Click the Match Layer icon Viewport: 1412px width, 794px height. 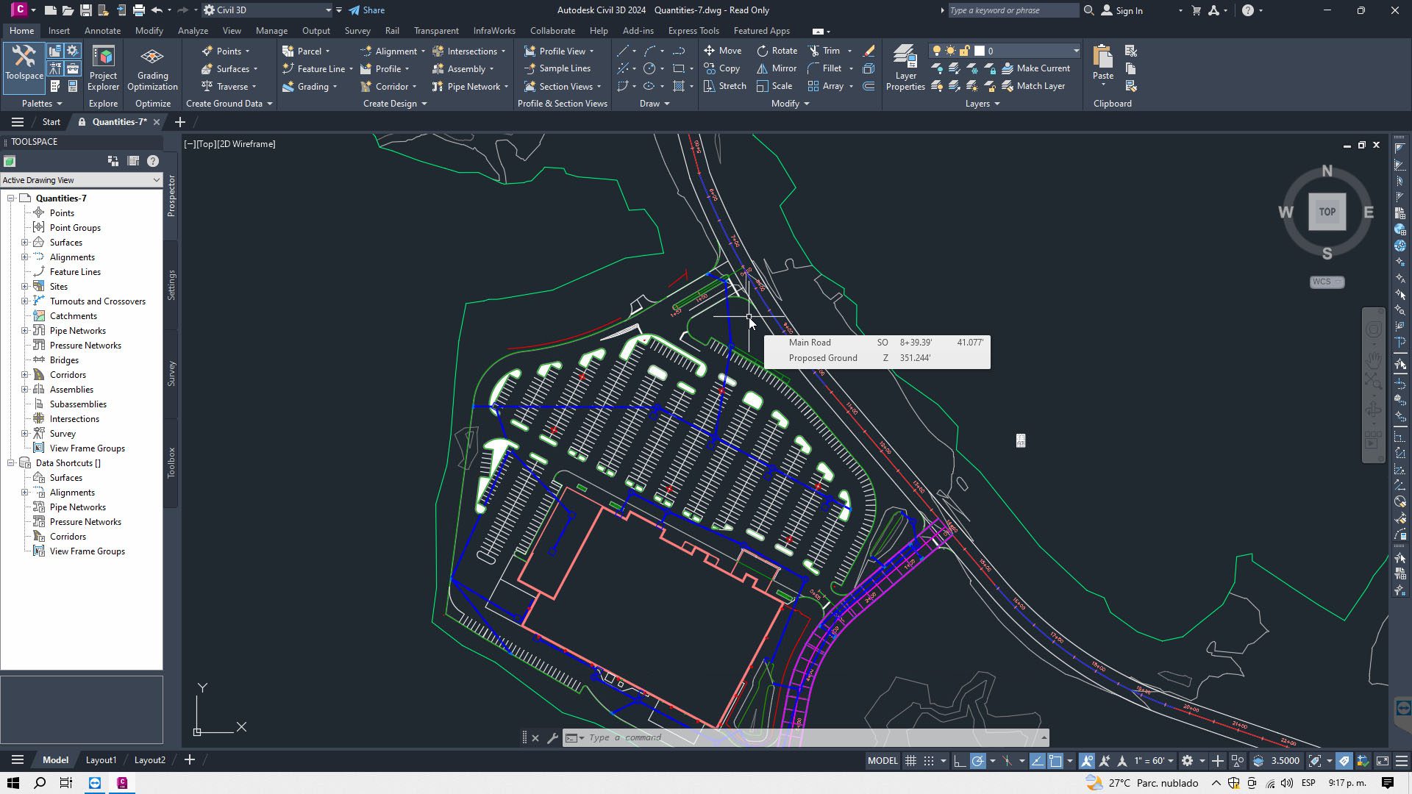tap(1033, 86)
